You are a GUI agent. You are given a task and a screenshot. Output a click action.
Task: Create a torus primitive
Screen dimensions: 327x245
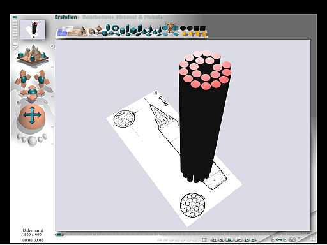115,28
